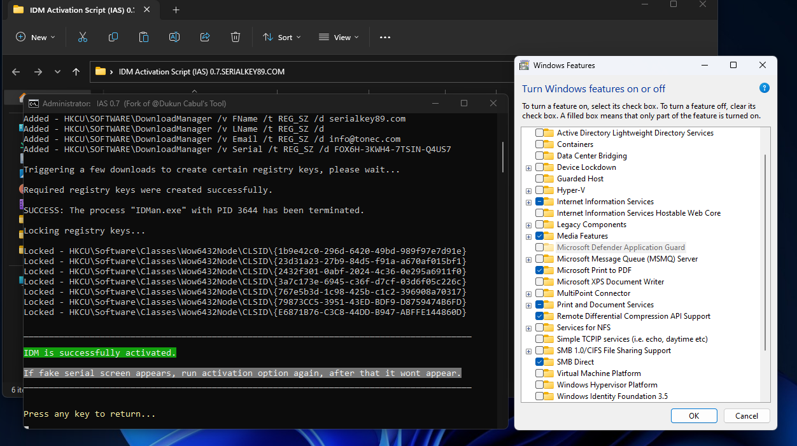Select Simple TCPIP services row
Viewport: 797px width, 446px height.
[632, 339]
